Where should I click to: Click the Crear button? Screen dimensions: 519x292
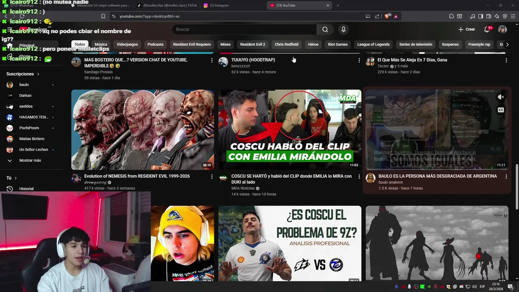coord(466,29)
